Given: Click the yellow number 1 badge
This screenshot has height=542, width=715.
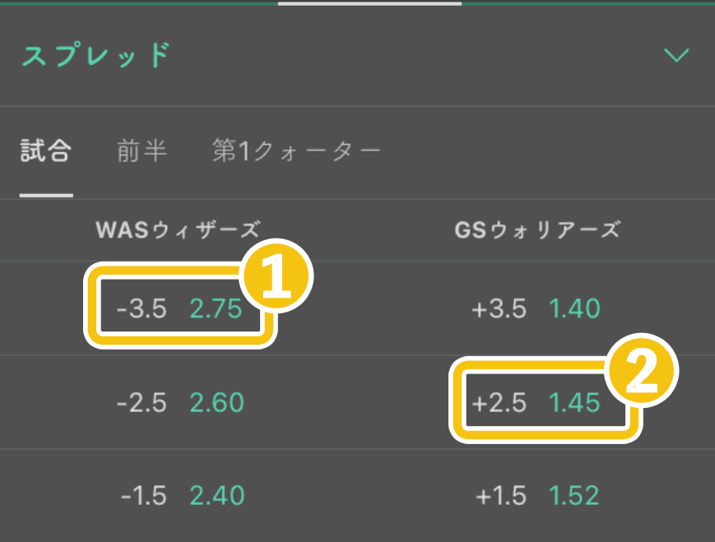Looking at the screenshot, I should coord(276,276).
